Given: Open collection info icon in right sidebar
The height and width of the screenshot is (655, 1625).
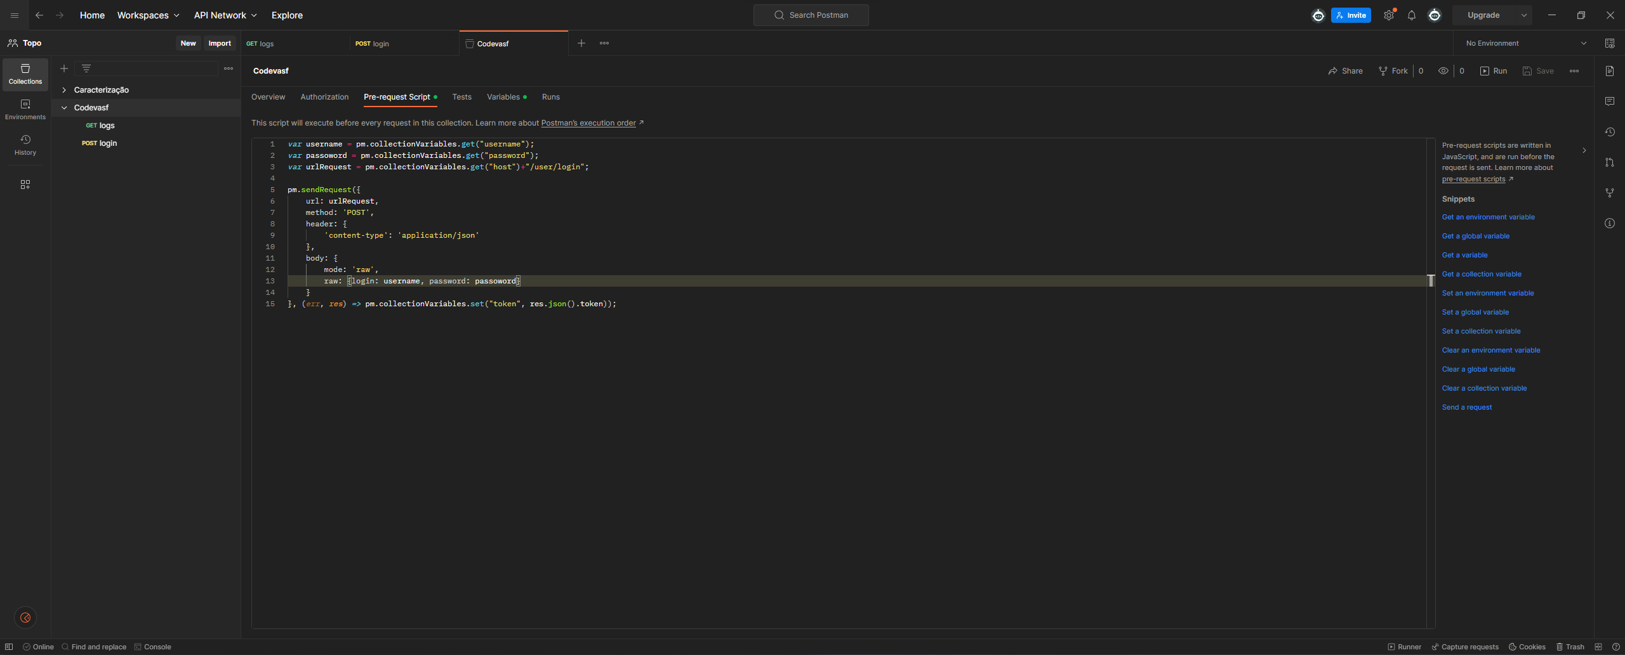Looking at the screenshot, I should [x=1610, y=223].
